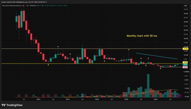
Task: Click the red earnings marker after the Jul 2025 label
Action: (143, 96)
